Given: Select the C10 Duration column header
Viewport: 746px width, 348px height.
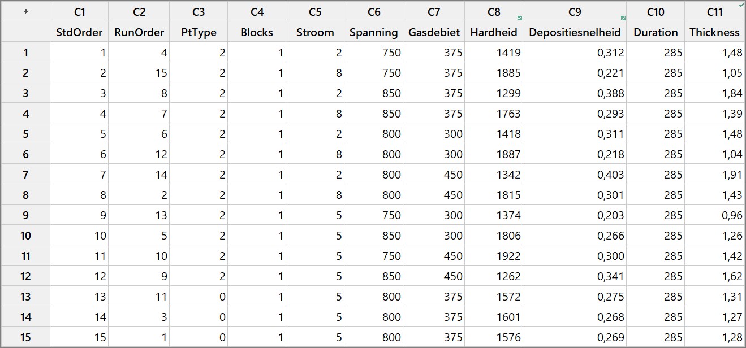Looking at the screenshot, I should [x=656, y=11].
